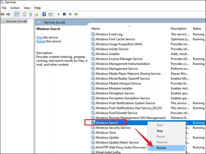Select Windows Push Notifications User Service_20c232

tap(129, 108)
